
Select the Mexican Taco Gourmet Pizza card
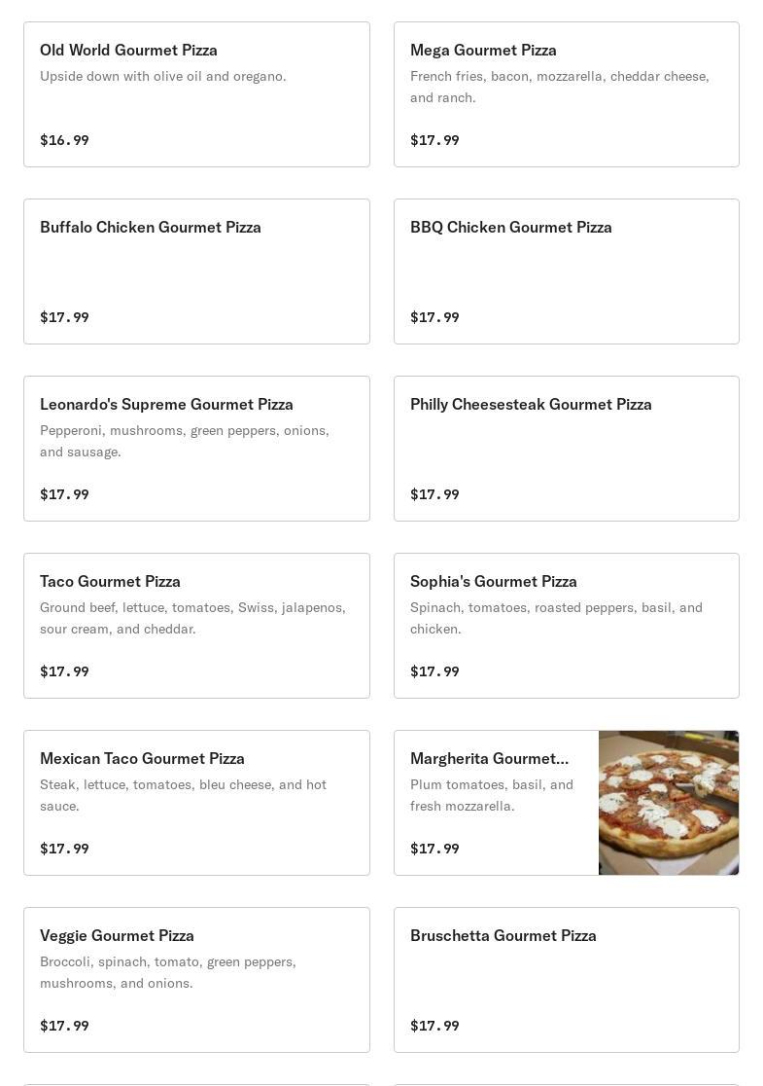(196, 803)
